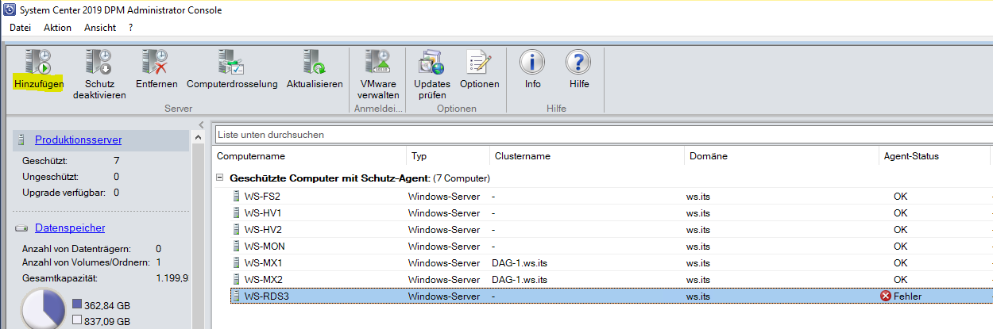
Task: Open the Aktion menu
Action: [x=57, y=28]
